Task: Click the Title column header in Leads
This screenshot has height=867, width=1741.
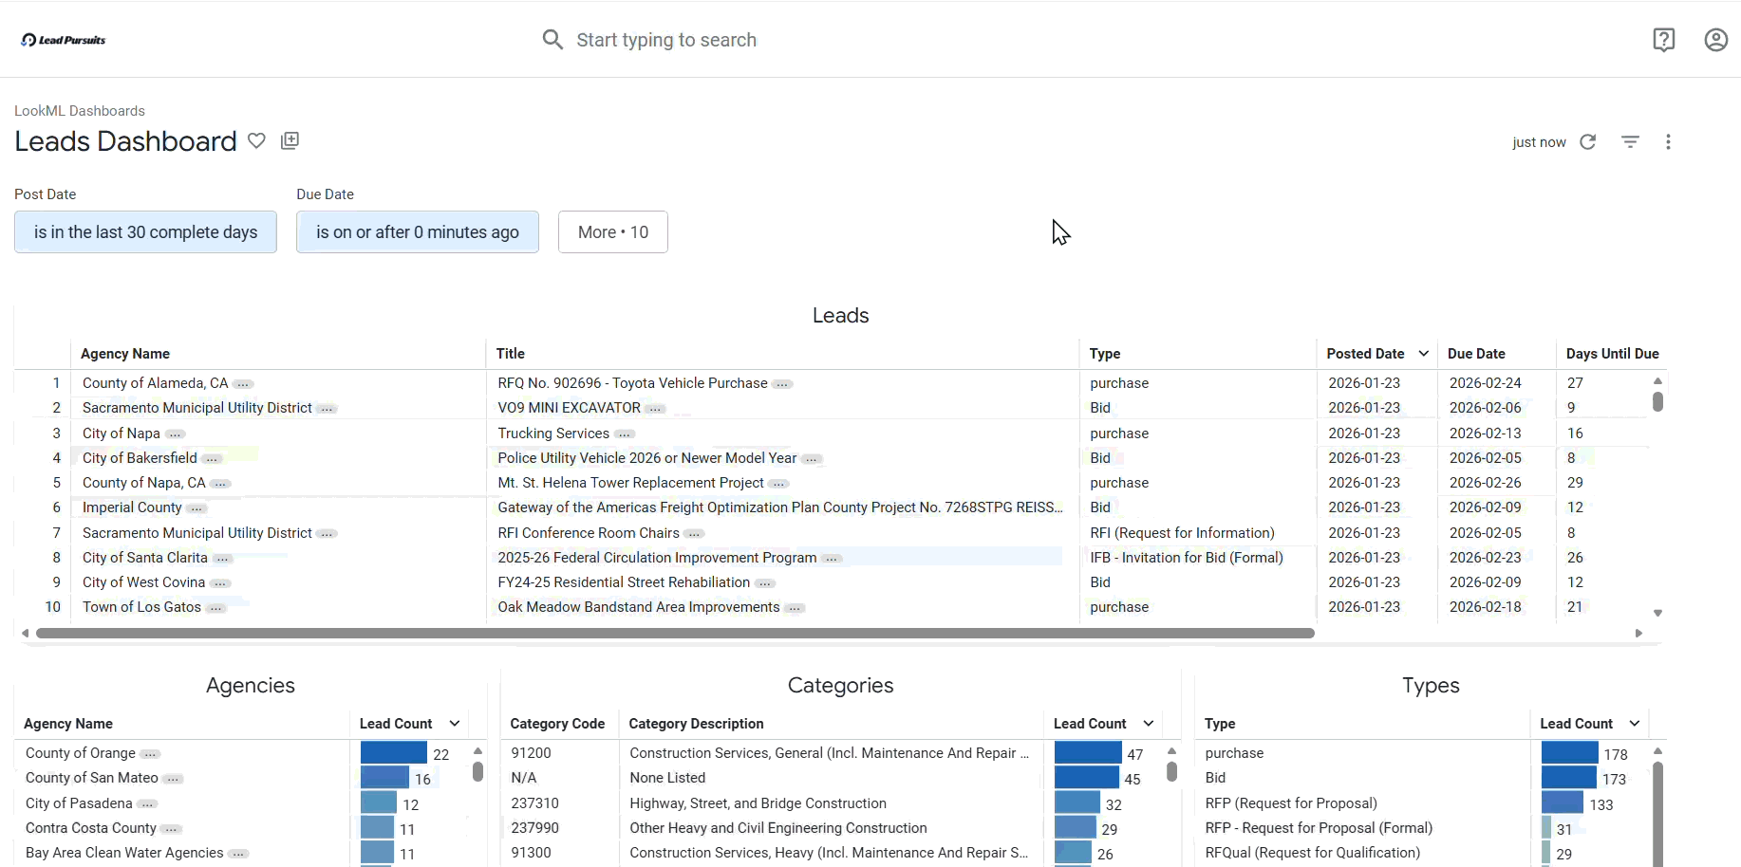Action: 511,354
